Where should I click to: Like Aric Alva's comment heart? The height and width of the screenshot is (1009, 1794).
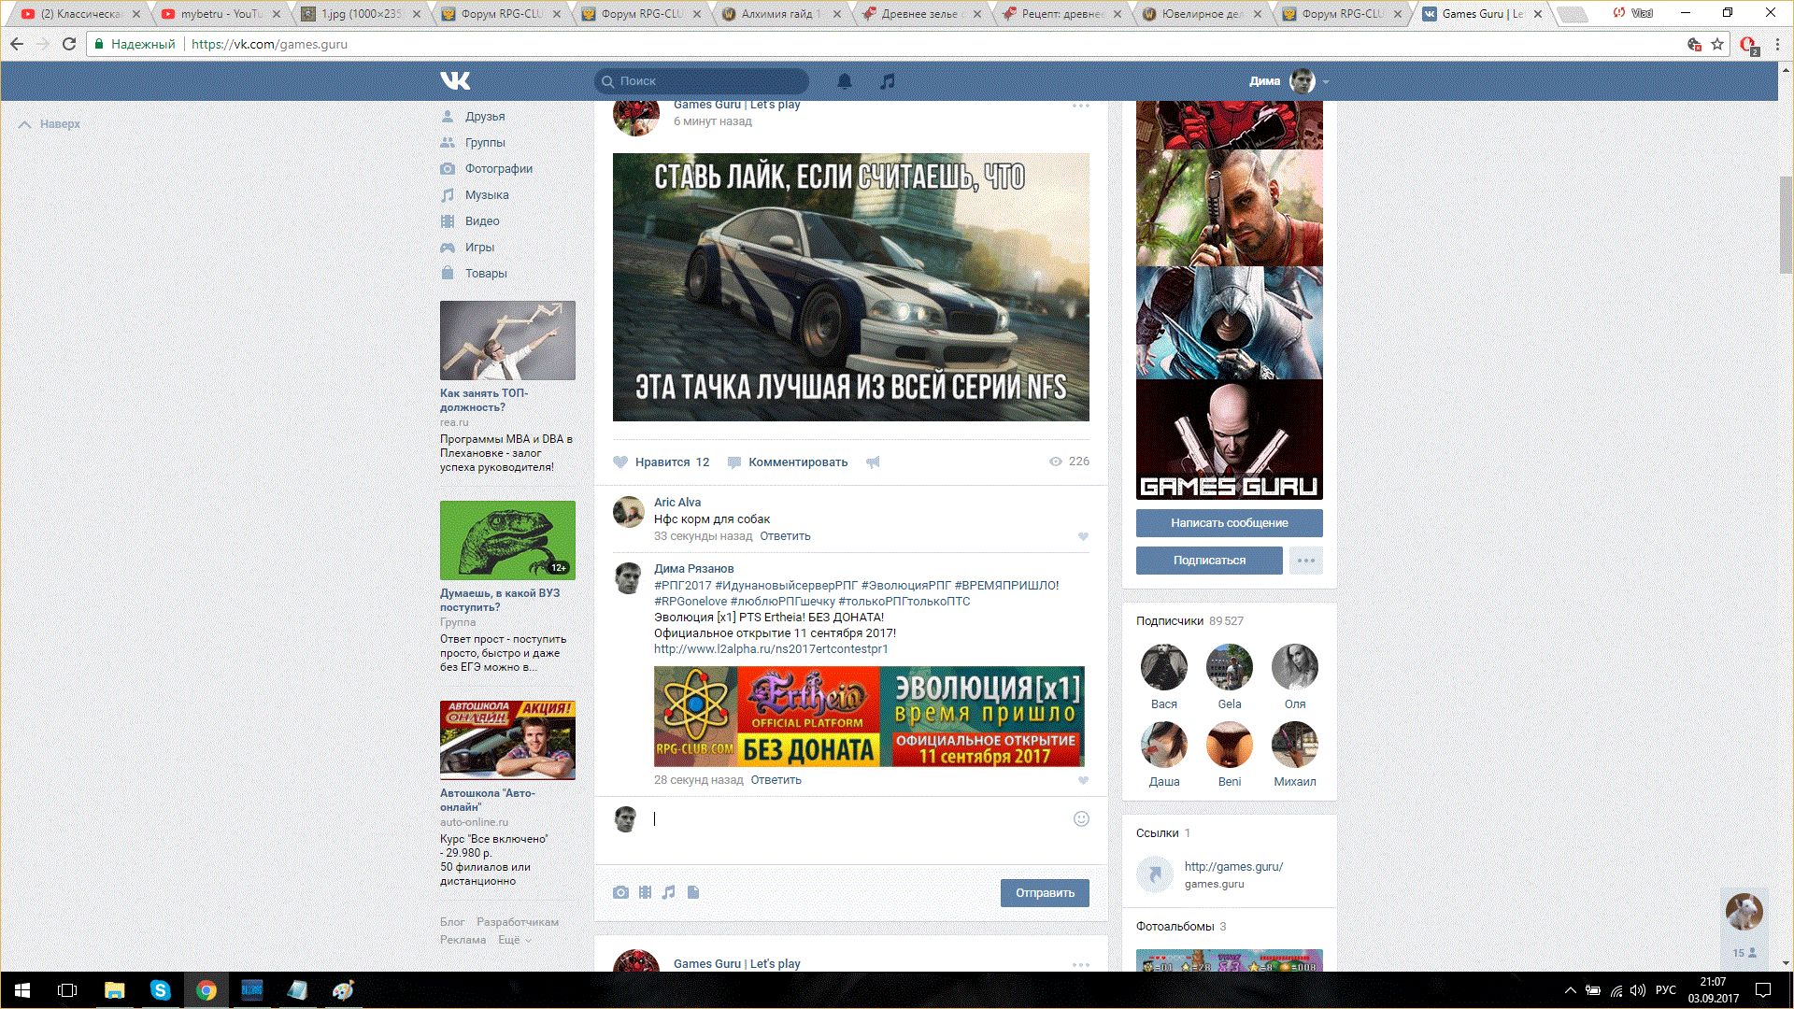[1083, 536]
